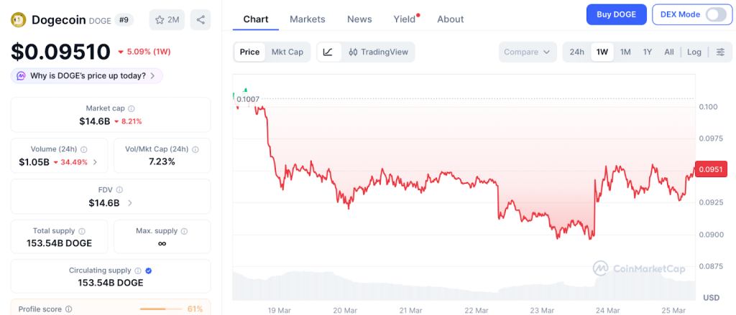Screen dimensions: 736x315
Task: Click the share icon next to Dogecoin
Action: coord(200,19)
